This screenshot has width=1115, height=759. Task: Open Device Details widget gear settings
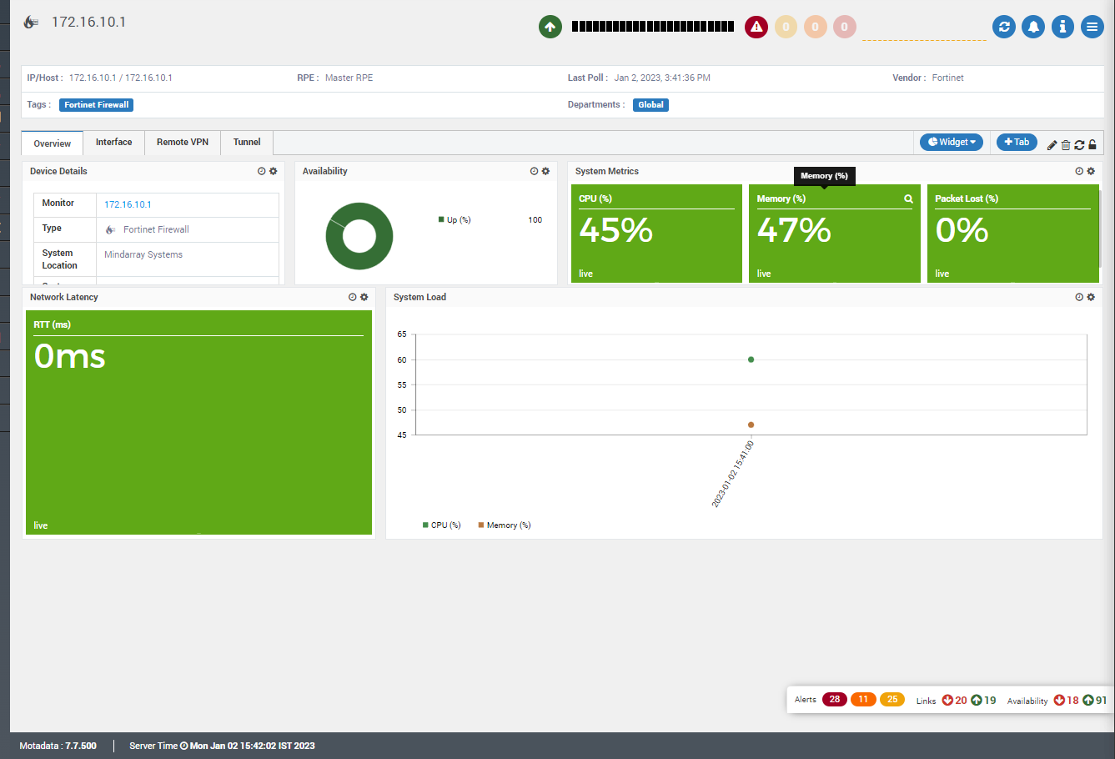(274, 171)
